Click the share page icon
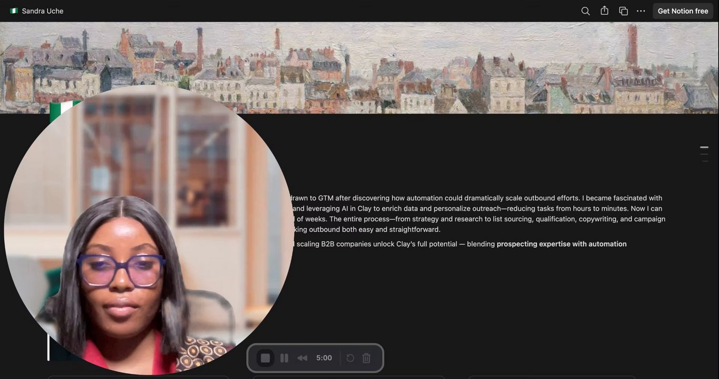Image resolution: width=719 pixels, height=379 pixels. [x=604, y=11]
